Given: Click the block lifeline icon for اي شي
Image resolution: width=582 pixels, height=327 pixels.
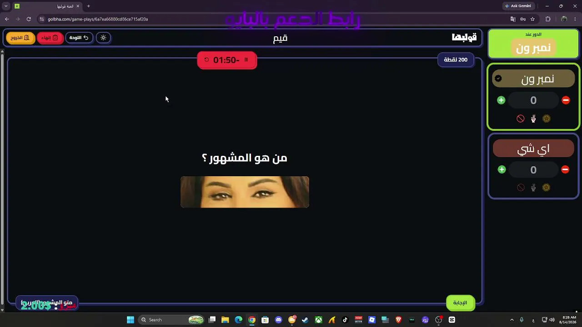Looking at the screenshot, I should point(521,188).
